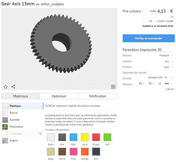Switch to the Vérification tab
Viewport: 176px width, 162px height.
tap(98, 96)
